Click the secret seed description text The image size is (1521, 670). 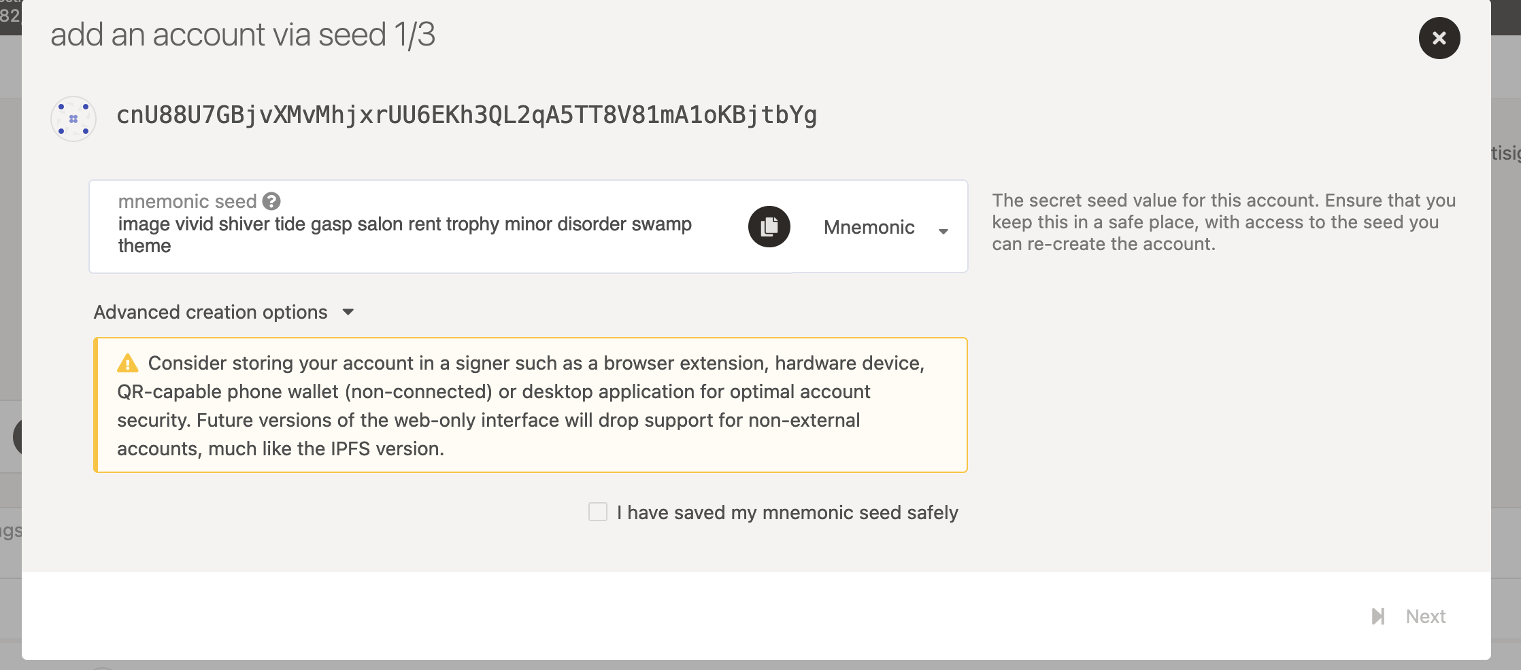[1224, 222]
